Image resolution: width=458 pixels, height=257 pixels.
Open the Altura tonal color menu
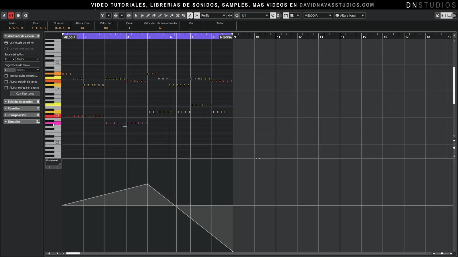[x=350, y=15]
